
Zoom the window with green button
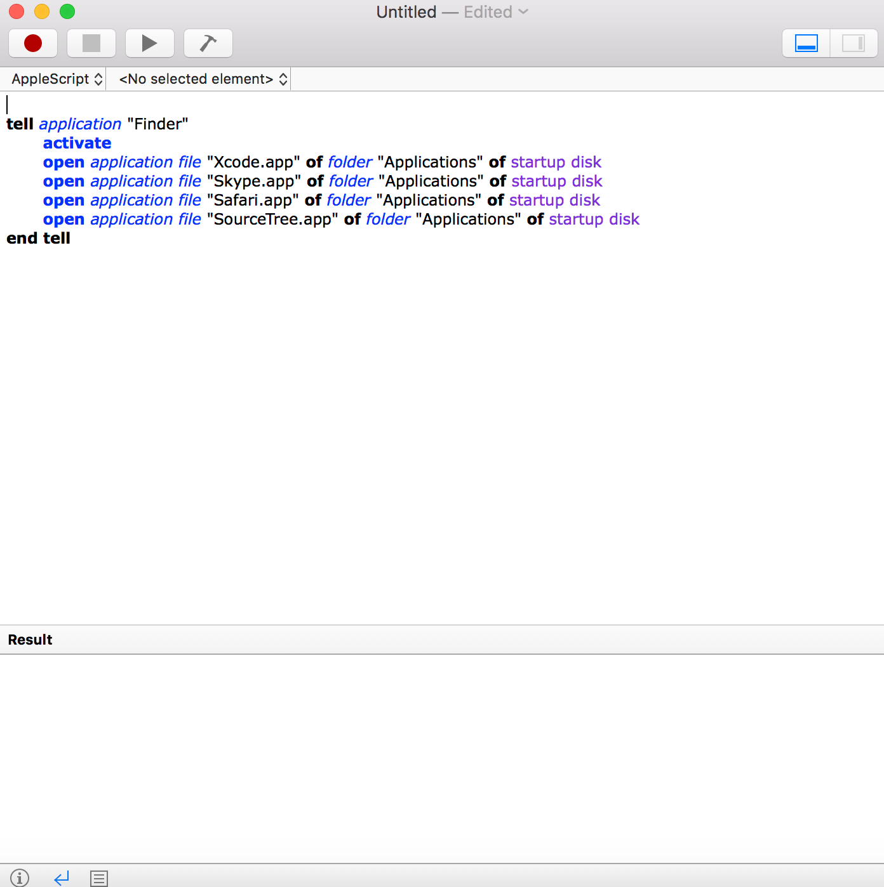pyautogui.click(x=67, y=11)
